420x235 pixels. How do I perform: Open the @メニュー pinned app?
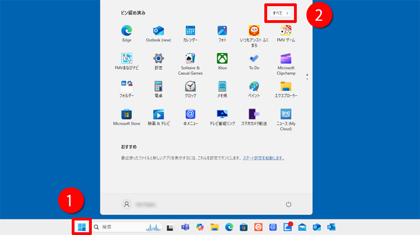click(x=190, y=117)
